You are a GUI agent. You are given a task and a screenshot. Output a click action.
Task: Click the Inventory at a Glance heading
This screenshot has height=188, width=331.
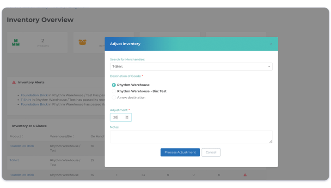pos(29,126)
